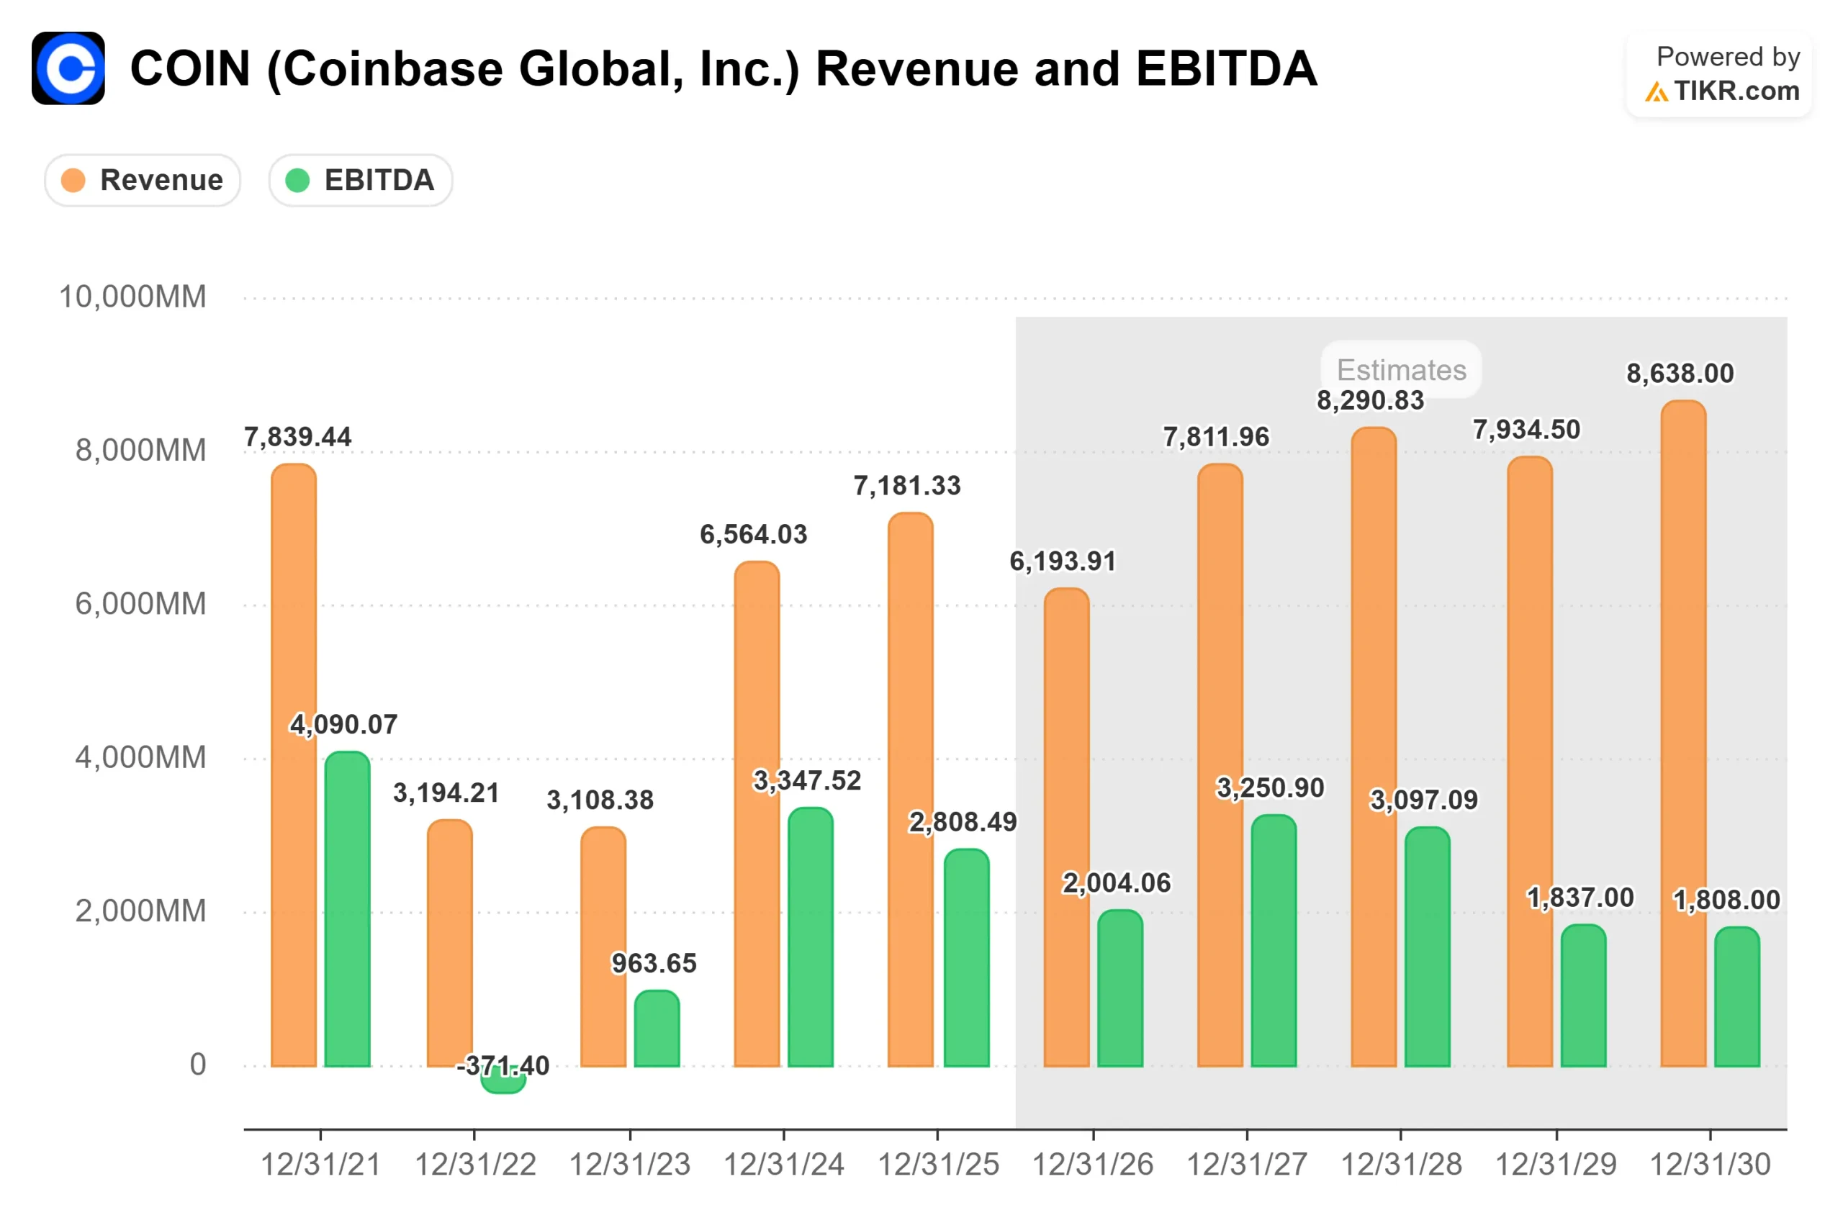The height and width of the screenshot is (1228, 1843).
Task: Select the 12/31/23 EBITDA bar
Action: [657, 1029]
